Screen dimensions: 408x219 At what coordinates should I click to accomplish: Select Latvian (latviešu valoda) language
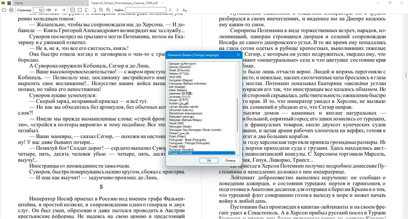184,107
